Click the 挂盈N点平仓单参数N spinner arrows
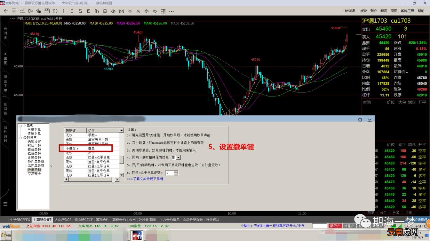The image size is (430, 241). (176, 173)
